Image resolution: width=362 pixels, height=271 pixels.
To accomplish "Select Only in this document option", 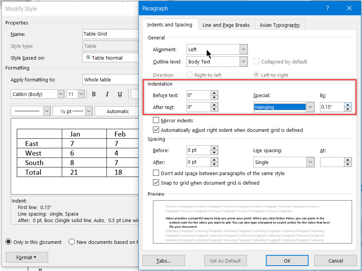I will tap(8, 242).
